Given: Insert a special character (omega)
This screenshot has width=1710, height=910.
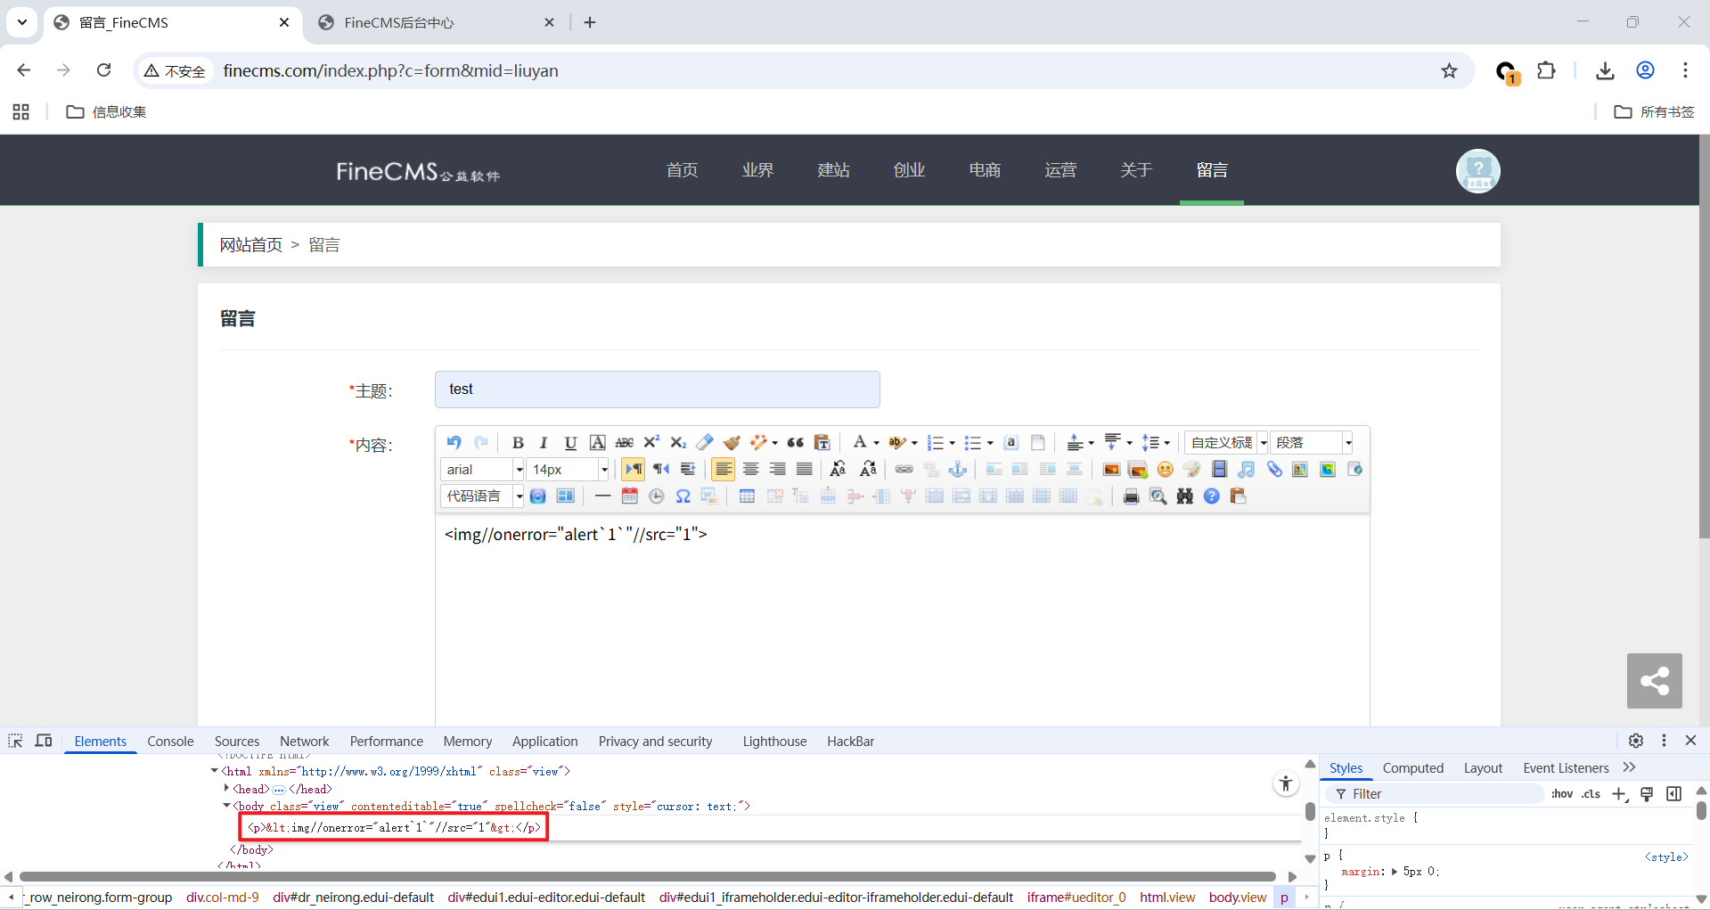Looking at the screenshot, I should pos(683,496).
